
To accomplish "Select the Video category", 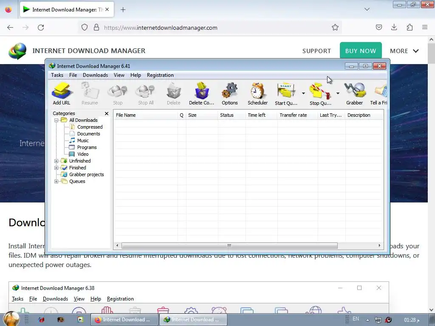I will [x=83, y=154].
